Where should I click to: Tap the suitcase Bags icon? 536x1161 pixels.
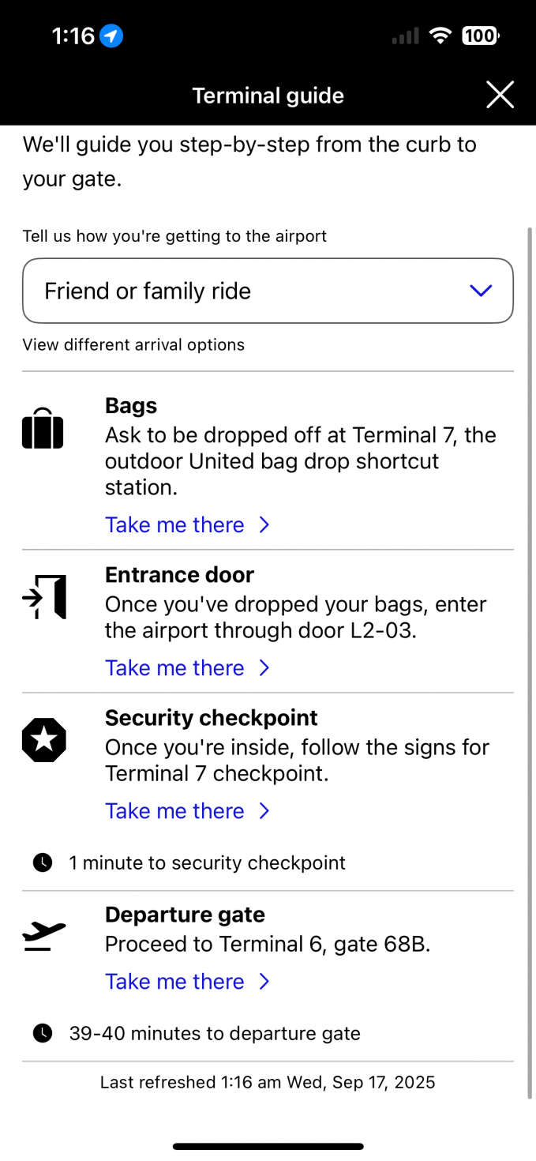[x=43, y=430]
